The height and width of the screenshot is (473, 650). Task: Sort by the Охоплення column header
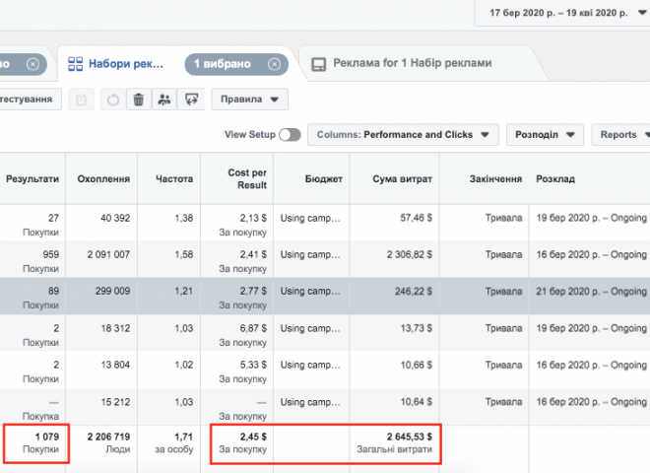(103, 178)
